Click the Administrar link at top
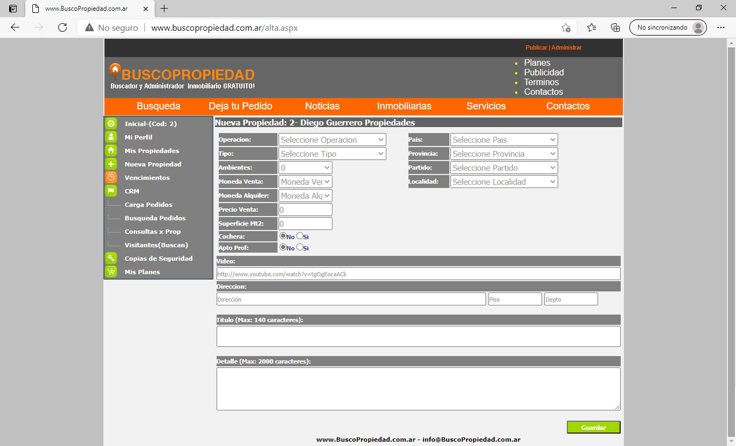This screenshot has height=446, width=736. pyautogui.click(x=566, y=47)
